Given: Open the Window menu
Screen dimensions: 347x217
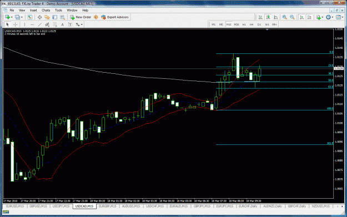Looking at the screenshot, I should (x=72, y=10).
